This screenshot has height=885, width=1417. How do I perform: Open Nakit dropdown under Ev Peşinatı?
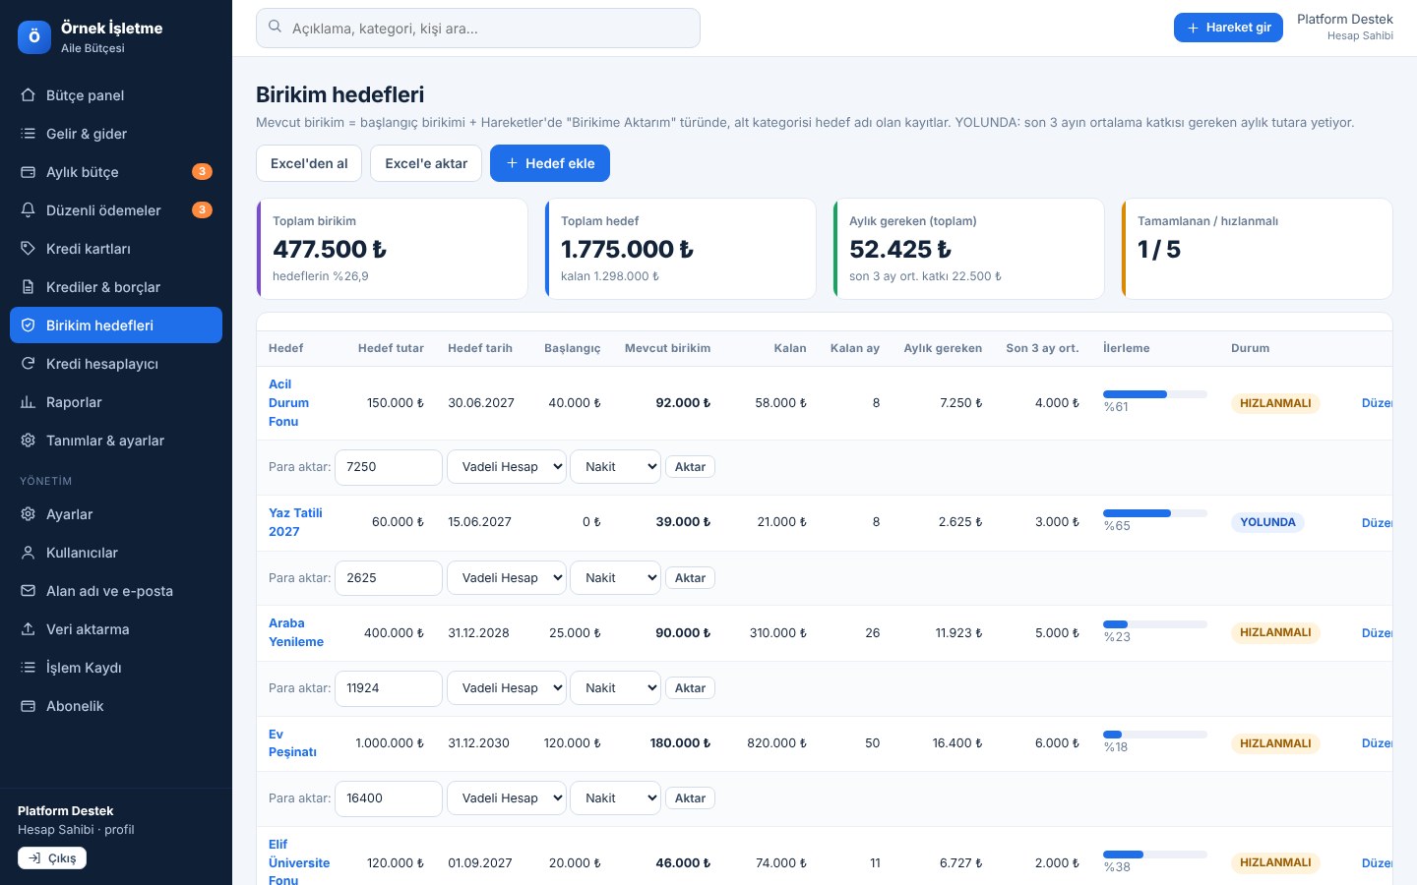tap(616, 798)
